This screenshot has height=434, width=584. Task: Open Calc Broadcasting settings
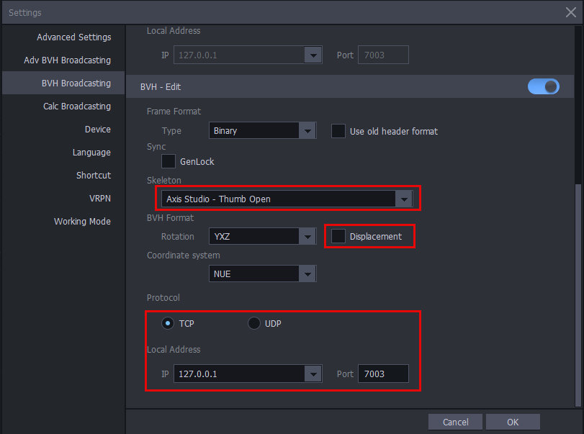(77, 107)
